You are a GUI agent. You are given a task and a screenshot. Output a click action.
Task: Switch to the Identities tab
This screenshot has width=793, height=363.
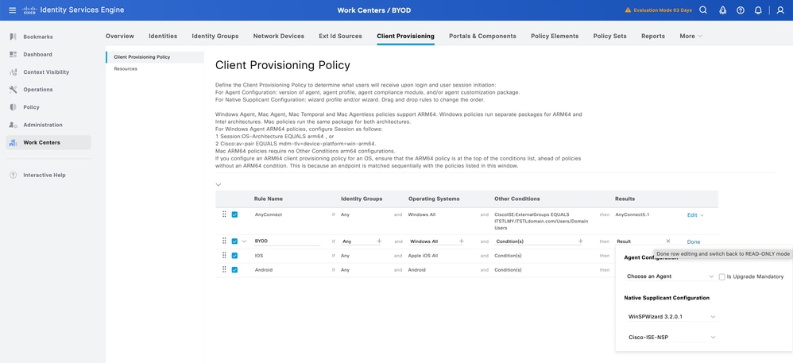point(163,36)
